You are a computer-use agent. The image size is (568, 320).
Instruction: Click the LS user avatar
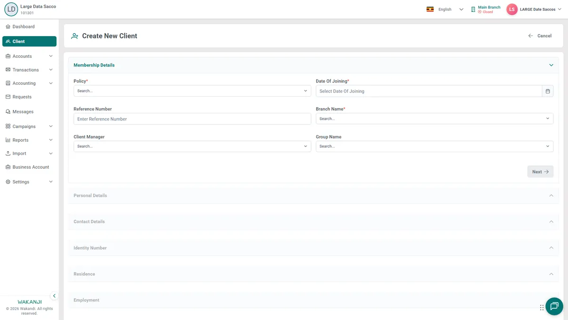512,9
